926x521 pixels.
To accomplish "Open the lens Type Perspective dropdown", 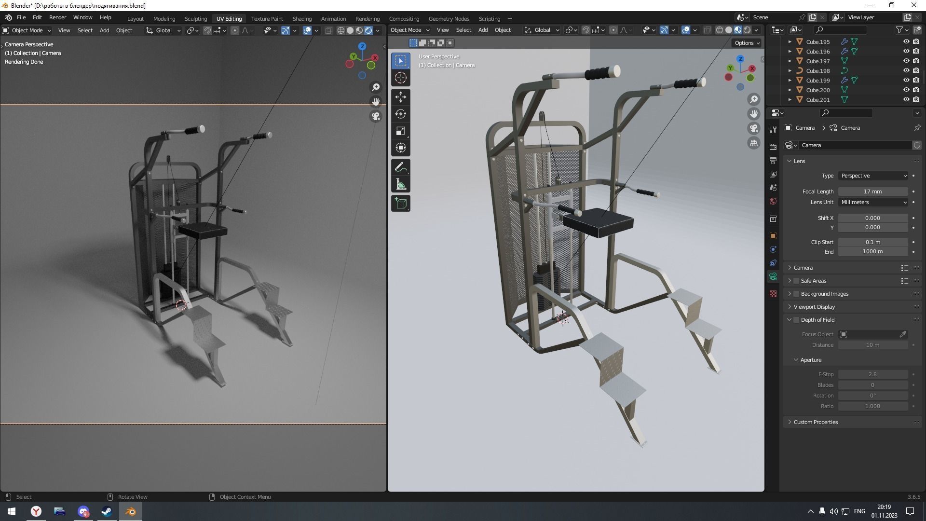I will (873, 176).
